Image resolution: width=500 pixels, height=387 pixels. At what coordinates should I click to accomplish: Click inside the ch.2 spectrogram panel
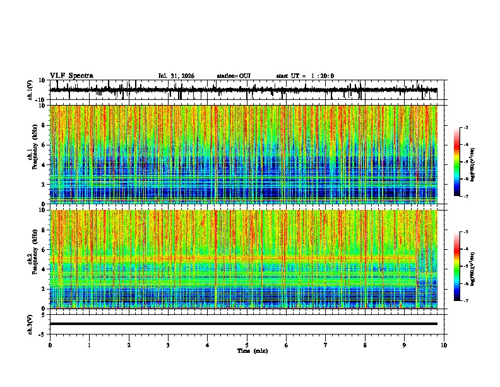pyautogui.click(x=243, y=259)
